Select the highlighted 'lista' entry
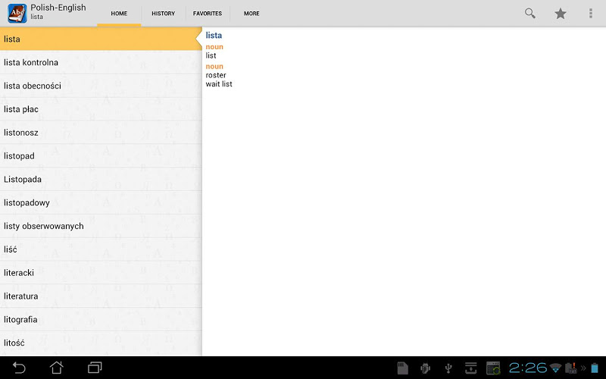Viewport: 606px width, 379px height. tap(101, 39)
